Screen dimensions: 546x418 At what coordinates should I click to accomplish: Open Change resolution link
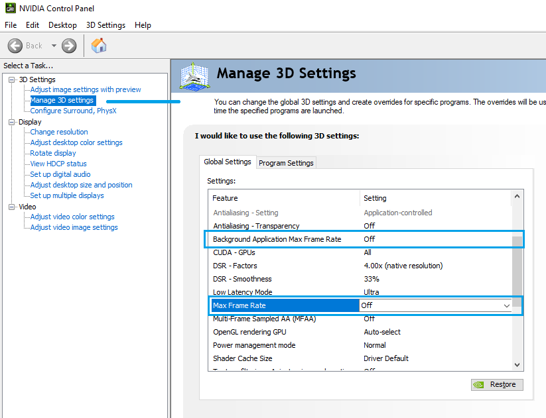(59, 132)
